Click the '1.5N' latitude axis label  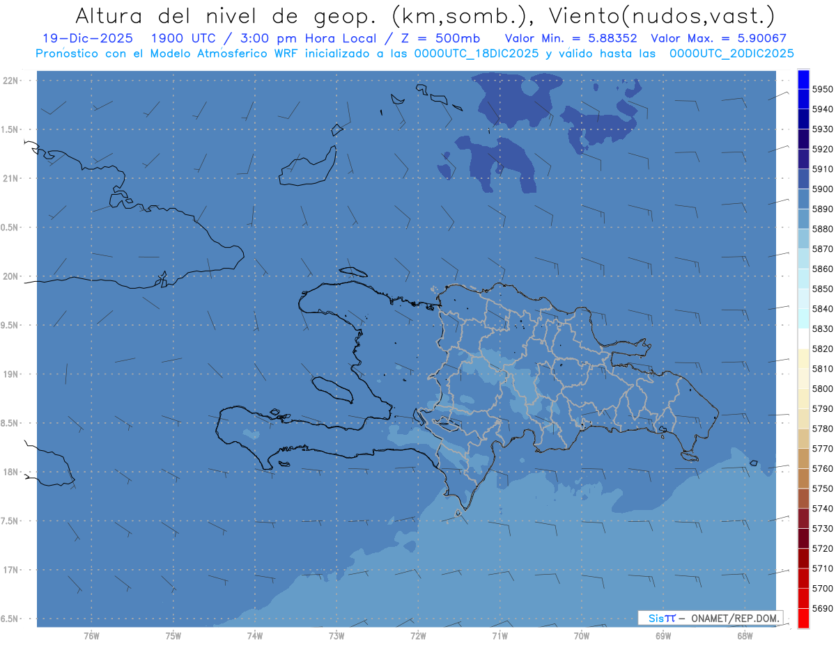click(10, 129)
